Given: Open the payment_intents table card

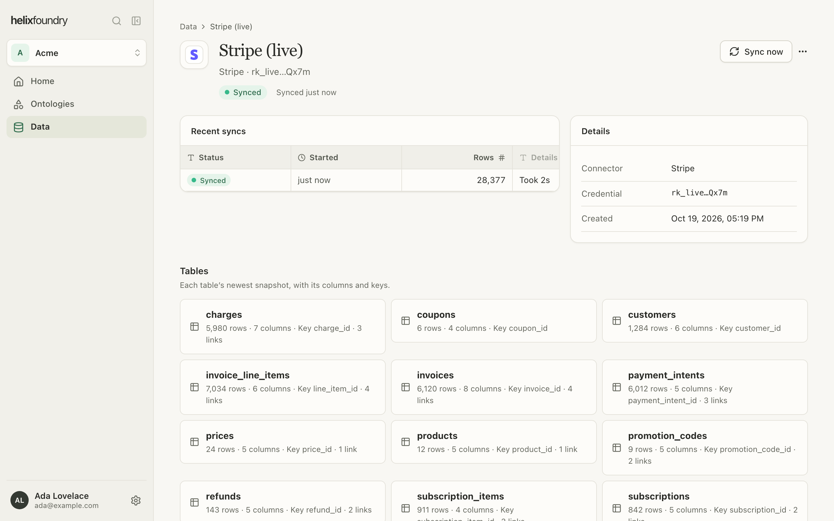Looking at the screenshot, I should pyautogui.click(x=705, y=387).
